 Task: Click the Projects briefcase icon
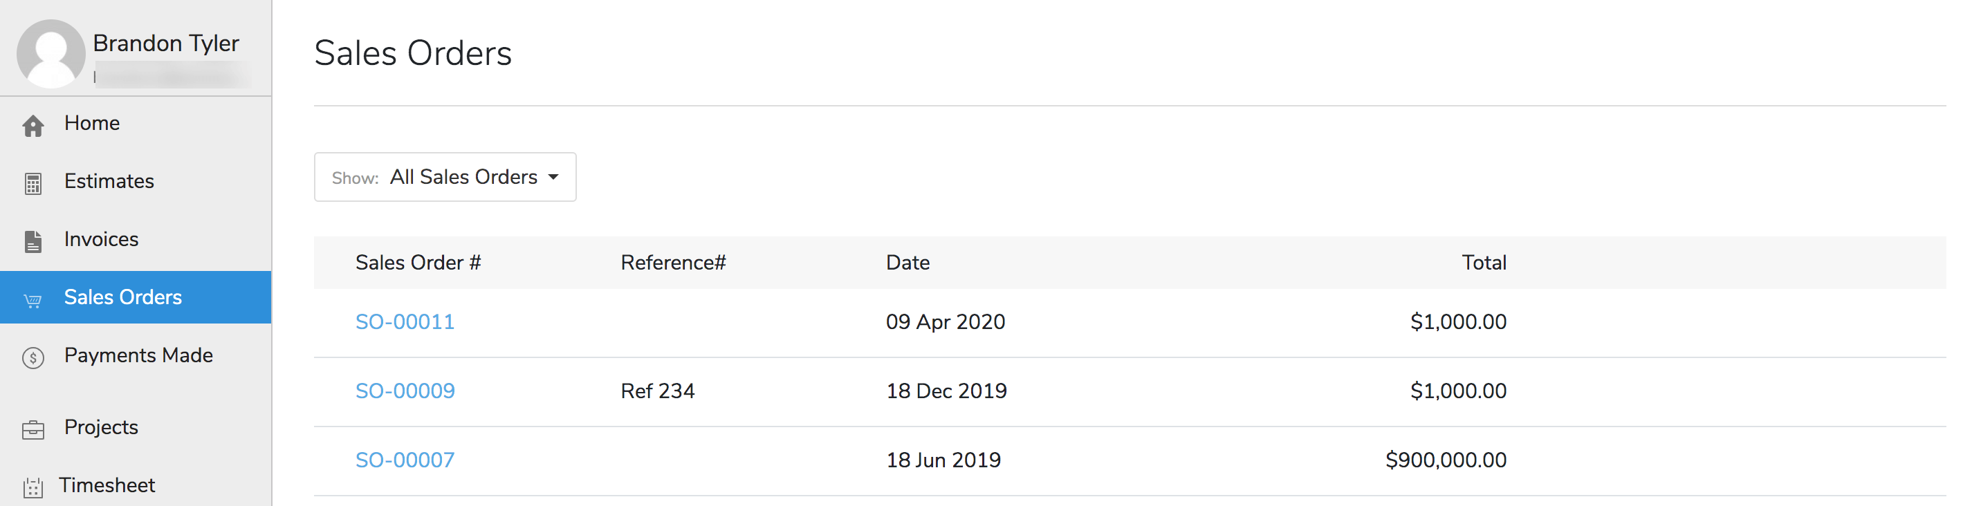tap(33, 429)
